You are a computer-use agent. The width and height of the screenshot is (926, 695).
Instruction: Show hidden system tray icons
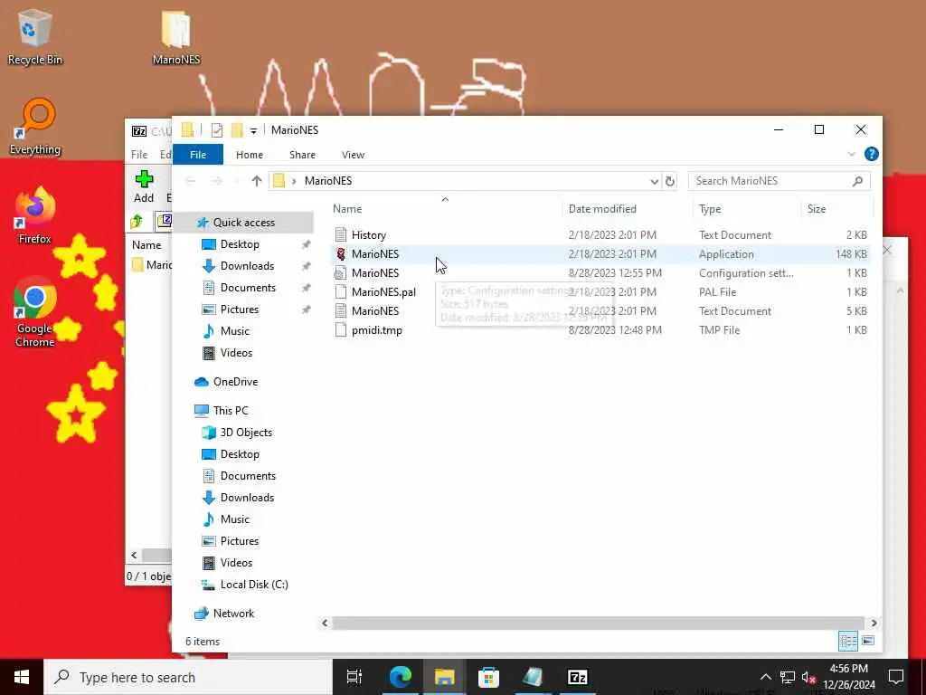[x=765, y=677]
